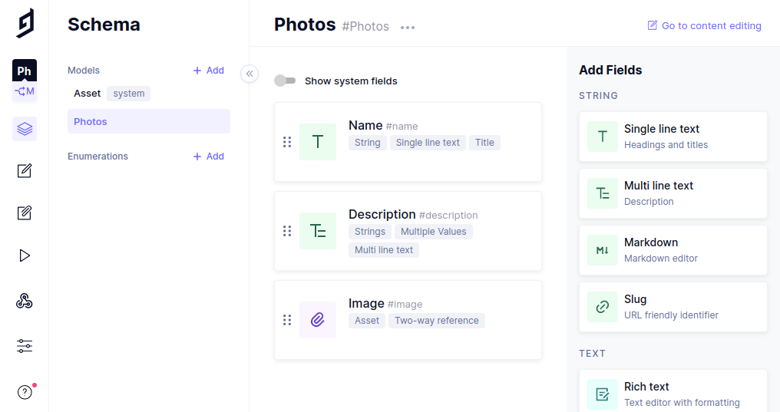Viewport: 780px width, 412px height.
Task: Click the Add Fields heading
Action: tap(610, 70)
